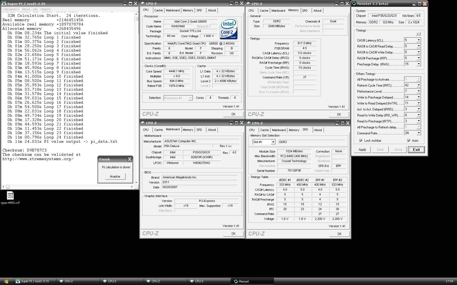Open Read to Write Delay (tRD_WR) dropdown
457x285 pixels.
point(419,115)
